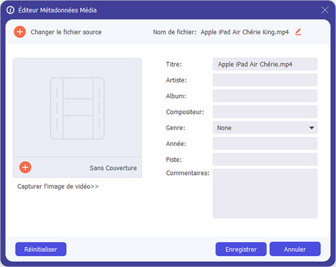The image size is (336, 267).
Task: Open Capturer l'image de vidéo link
Action: [58, 186]
